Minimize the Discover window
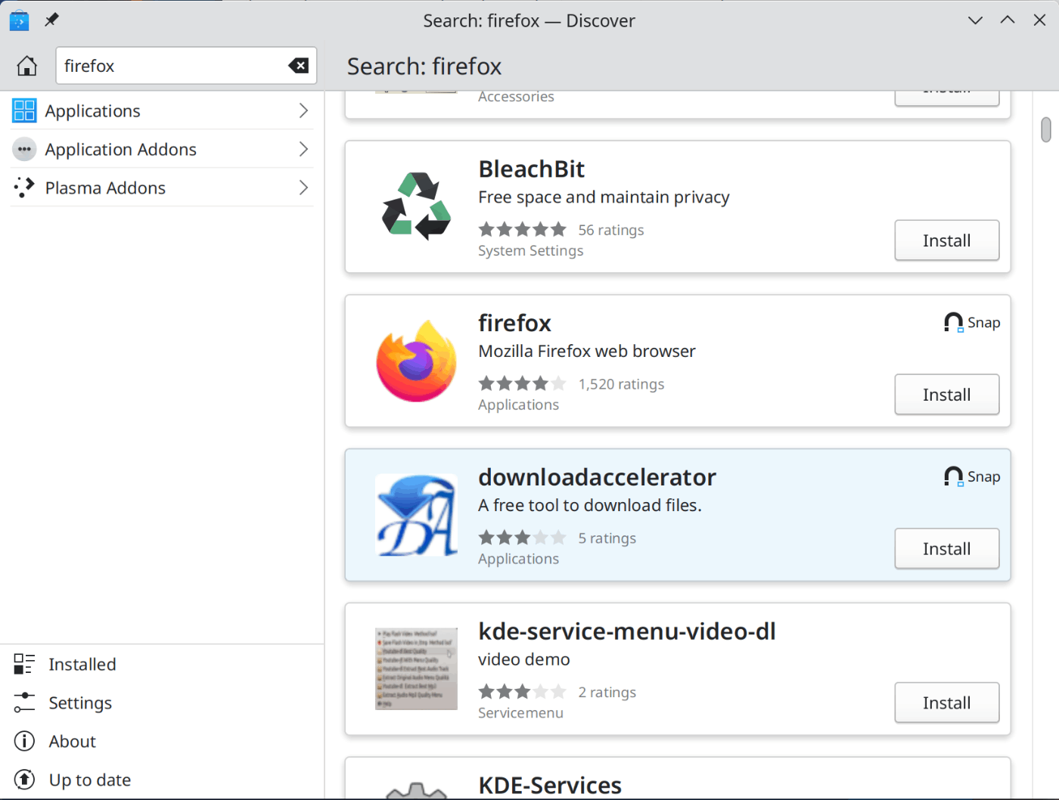The width and height of the screenshot is (1059, 800). point(975,20)
